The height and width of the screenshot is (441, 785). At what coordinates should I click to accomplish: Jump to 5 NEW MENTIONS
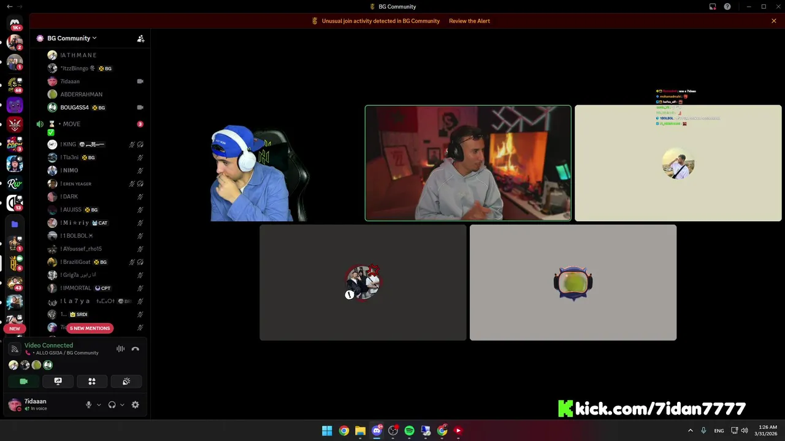click(90, 328)
